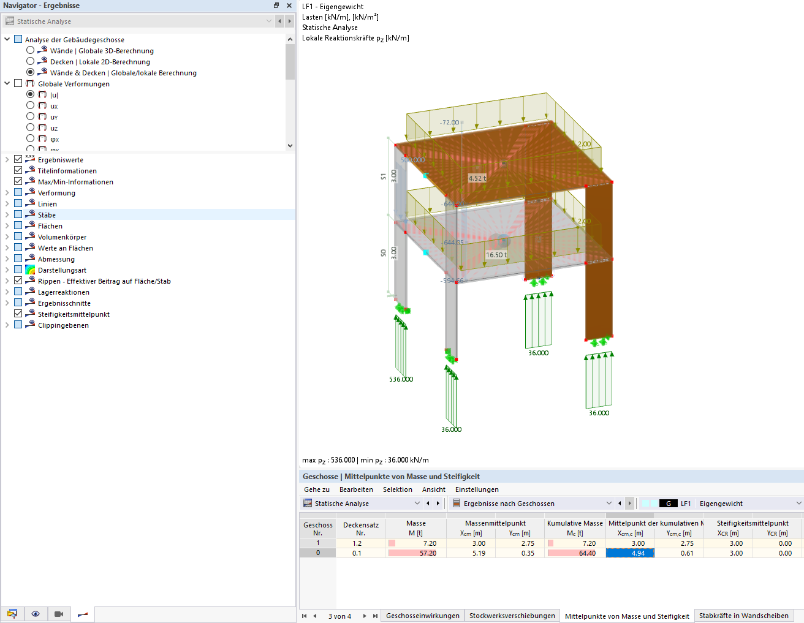Go to first table page
804x623 pixels.
coord(305,616)
